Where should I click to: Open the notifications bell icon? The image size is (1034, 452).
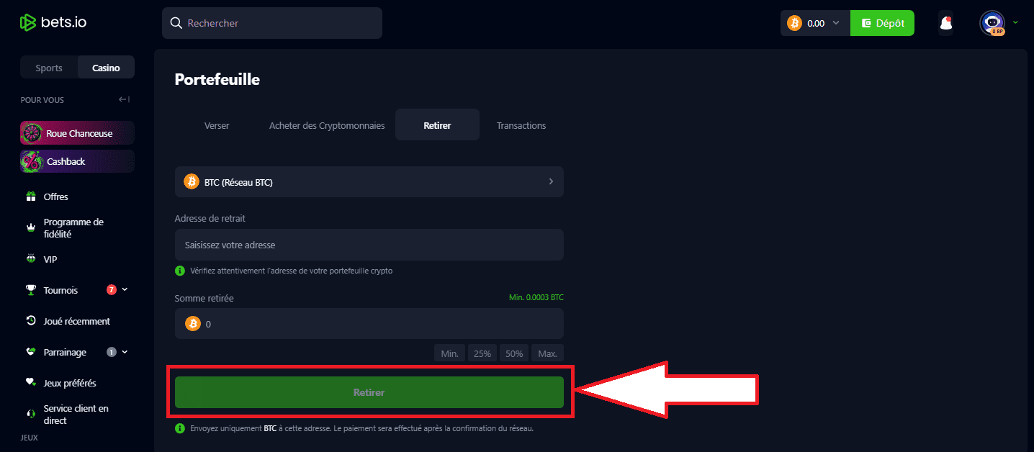click(946, 24)
